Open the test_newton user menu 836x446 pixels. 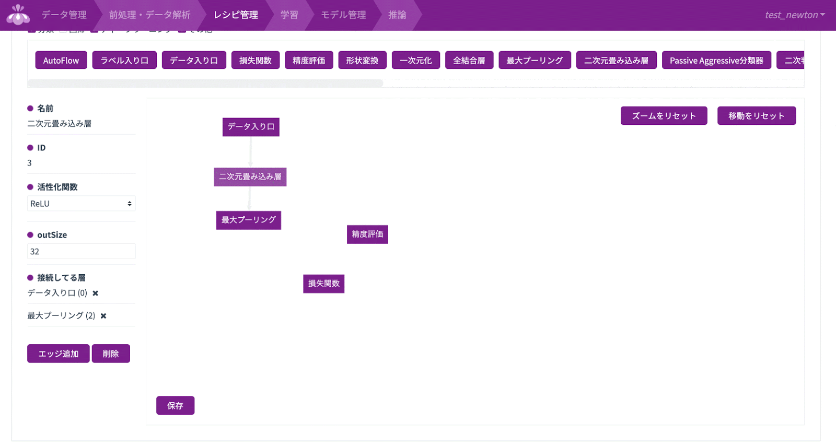click(794, 15)
